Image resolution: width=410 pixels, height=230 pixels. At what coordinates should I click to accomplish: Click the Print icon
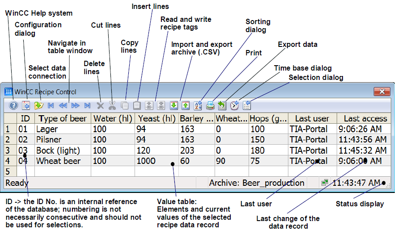point(210,105)
